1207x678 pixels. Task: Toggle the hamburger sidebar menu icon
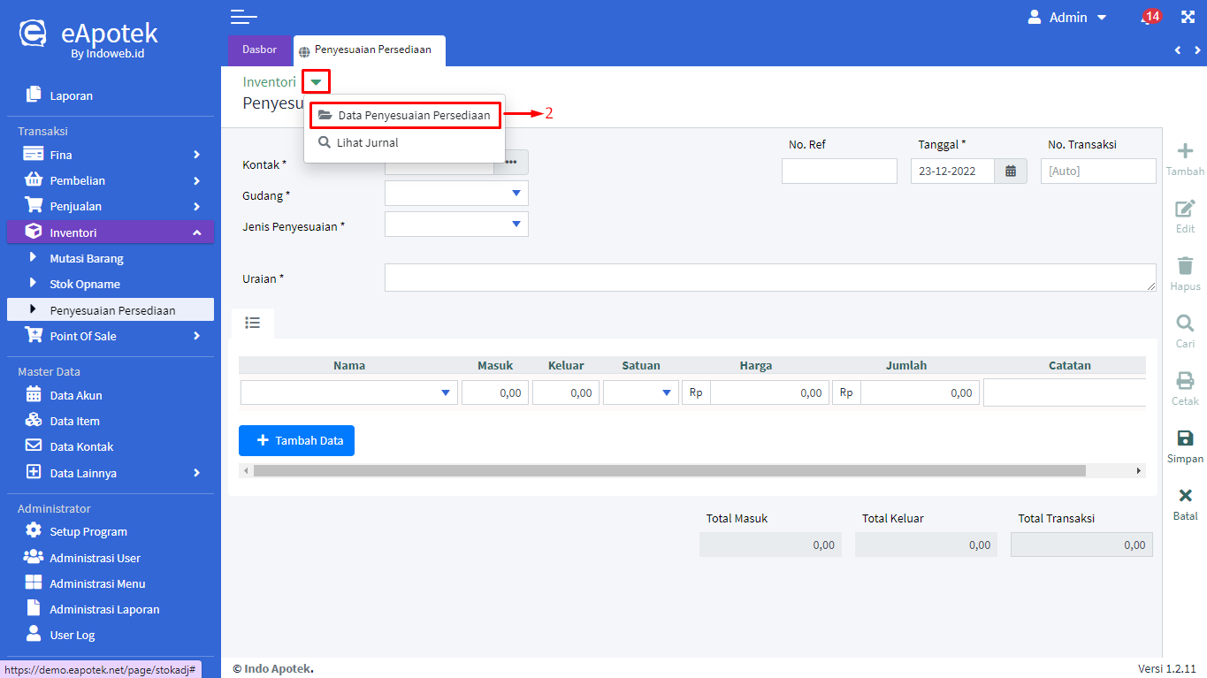pyautogui.click(x=243, y=17)
